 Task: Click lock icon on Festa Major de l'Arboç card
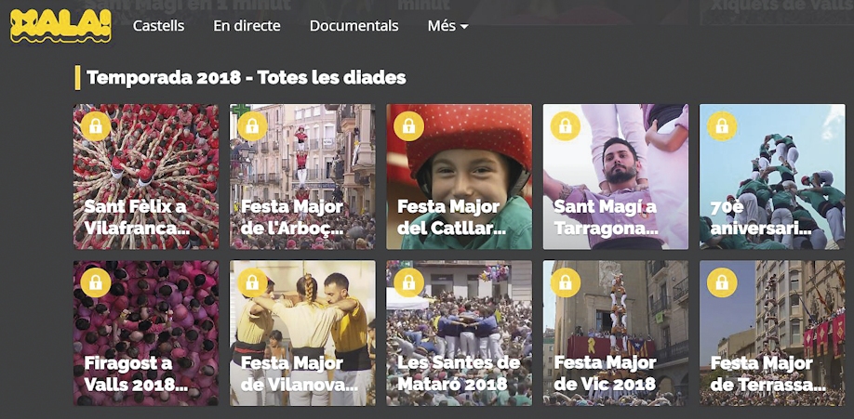click(252, 126)
